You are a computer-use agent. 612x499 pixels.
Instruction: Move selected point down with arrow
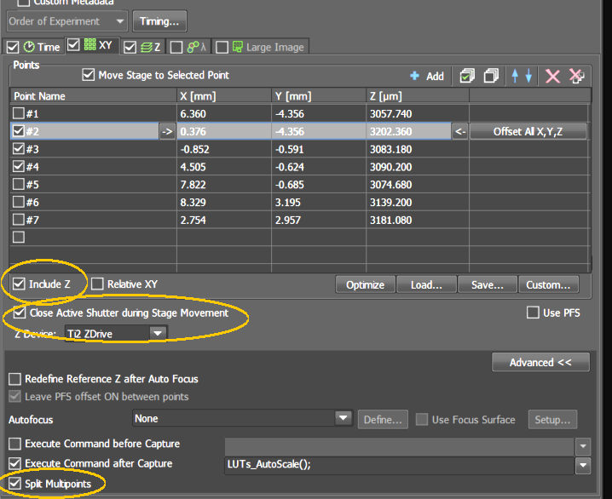528,76
